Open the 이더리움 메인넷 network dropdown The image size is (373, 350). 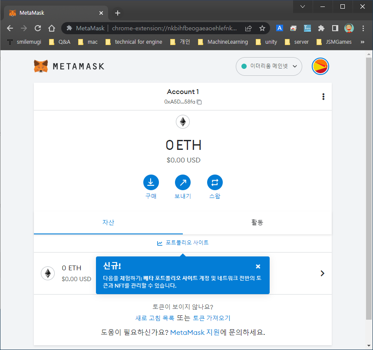coord(269,66)
